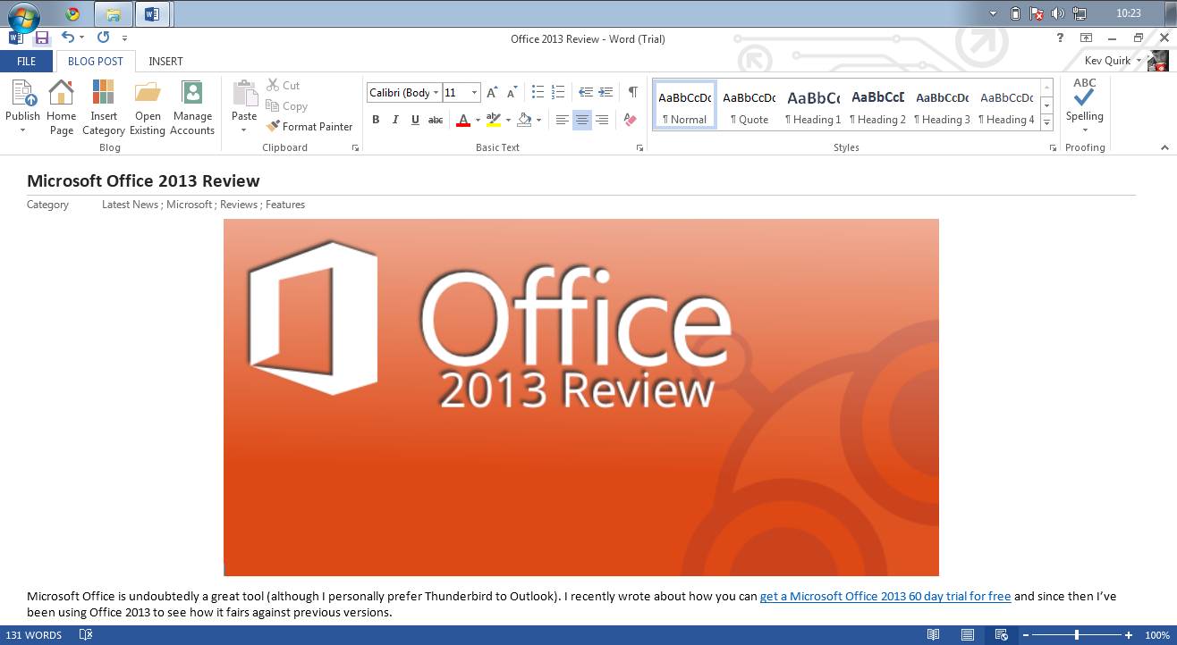
Task: Switch to the INSERT tab
Action: (165, 62)
